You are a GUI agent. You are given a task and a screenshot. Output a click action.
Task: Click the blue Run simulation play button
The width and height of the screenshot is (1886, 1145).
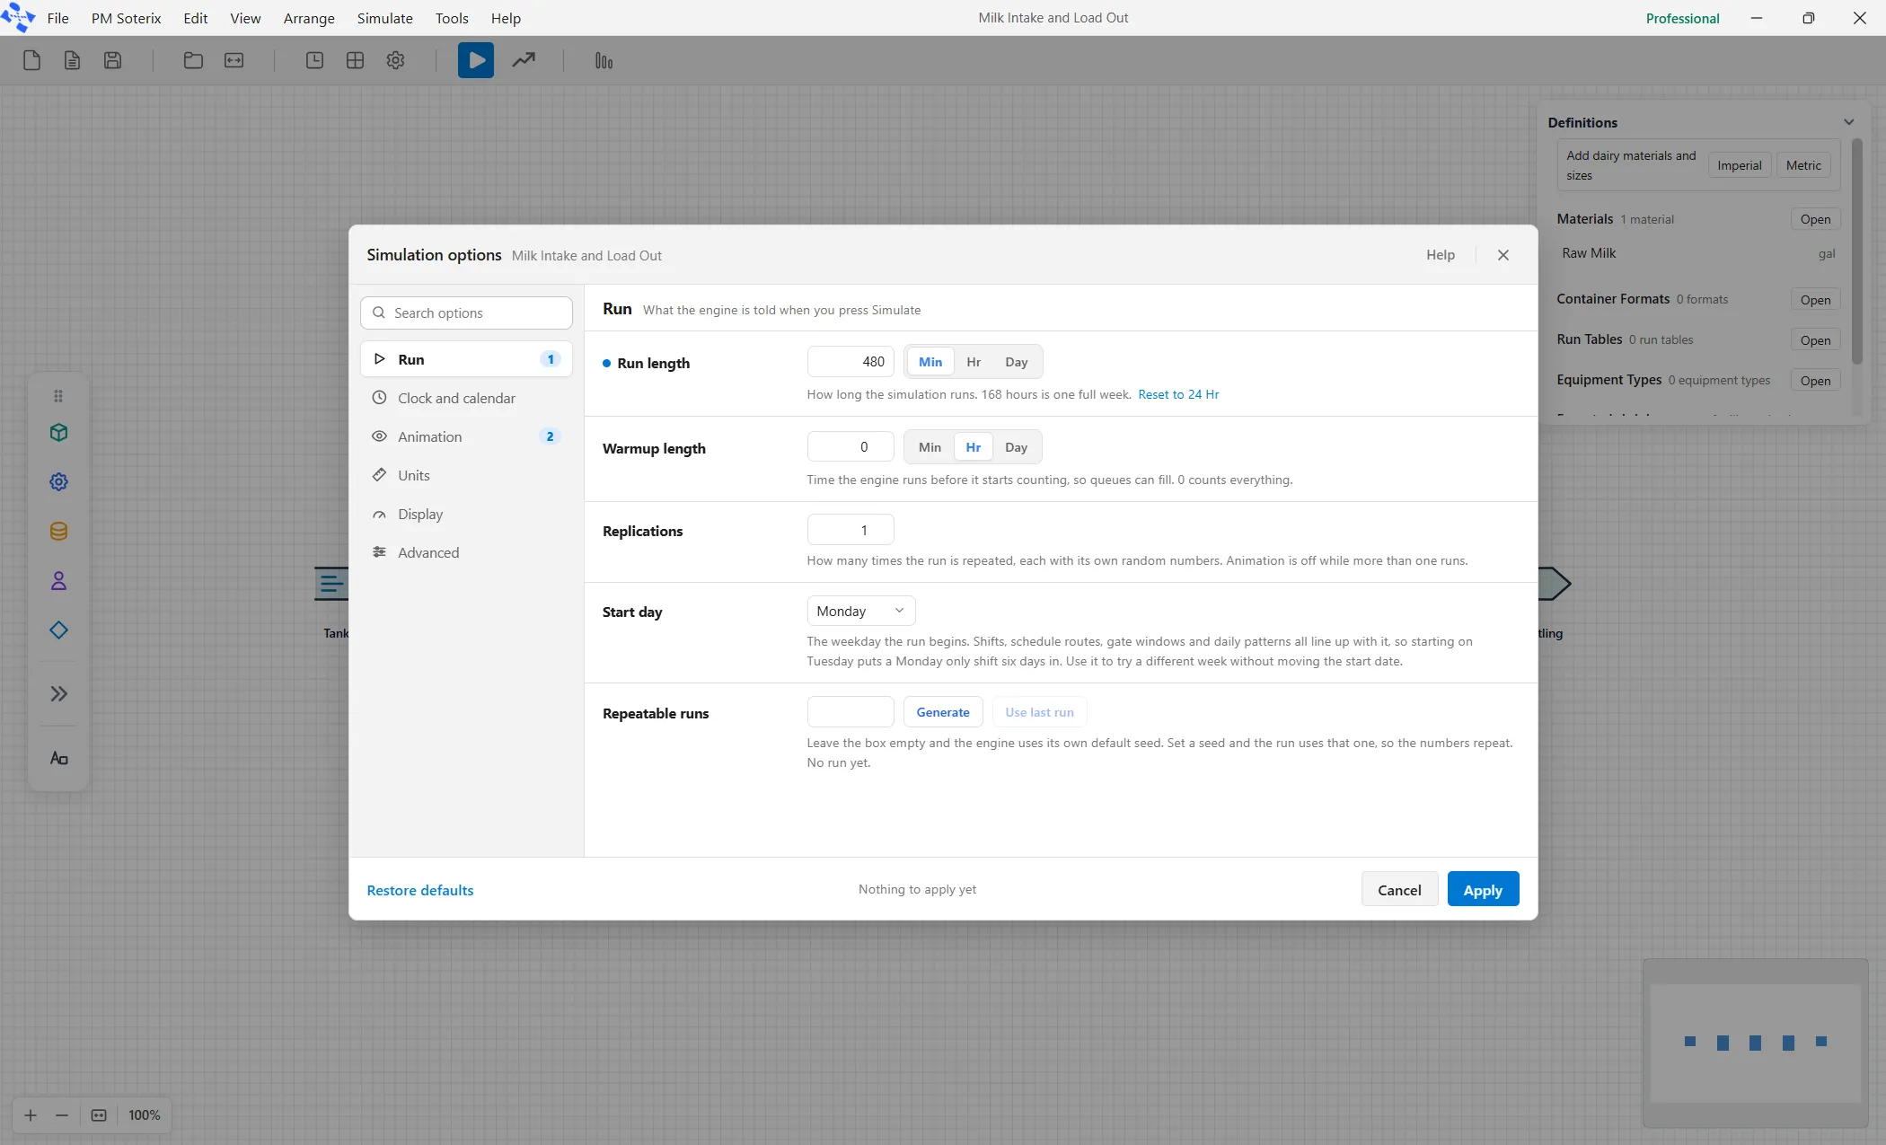pyautogui.click(x=476, y=60)
